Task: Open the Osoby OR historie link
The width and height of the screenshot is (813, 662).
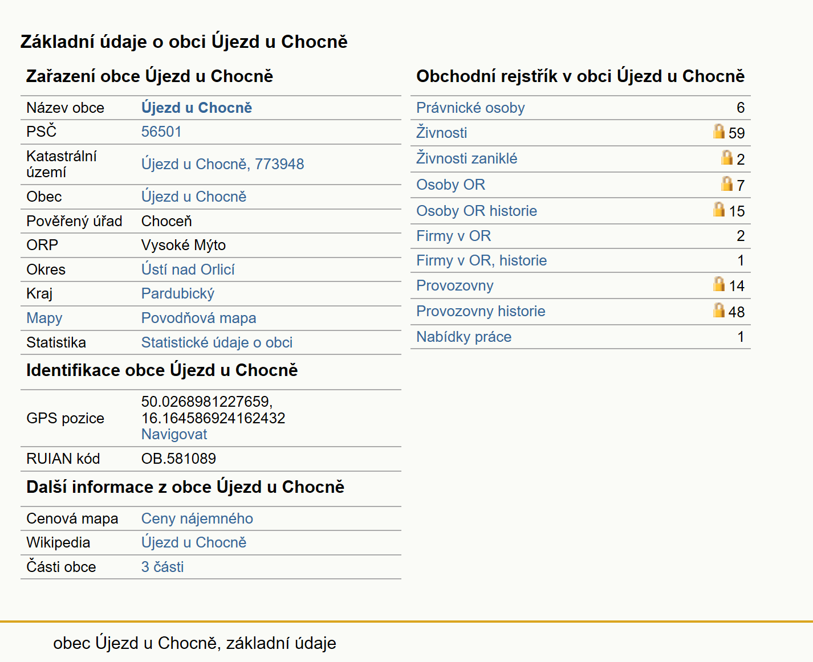Action: pyautogui.click(x=477, y=211)
